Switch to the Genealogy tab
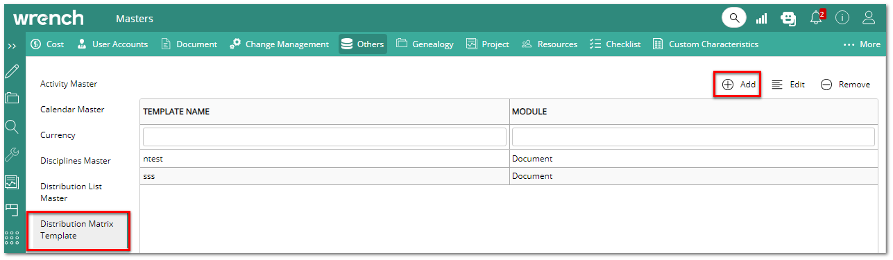The height and width of the screenshot is (260, 893). 425,44
